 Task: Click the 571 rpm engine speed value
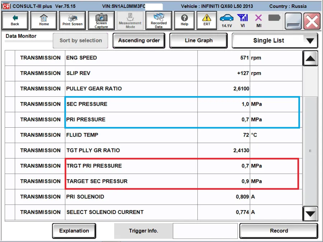click(x=244, y=58)
